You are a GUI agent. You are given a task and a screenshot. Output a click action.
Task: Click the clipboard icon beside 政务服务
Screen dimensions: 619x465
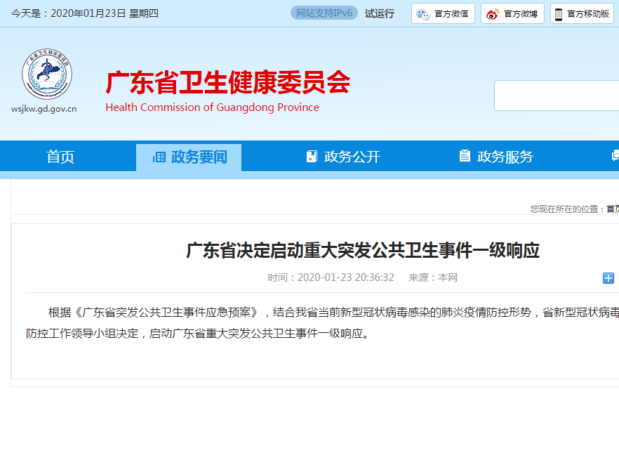pos(465,157)
